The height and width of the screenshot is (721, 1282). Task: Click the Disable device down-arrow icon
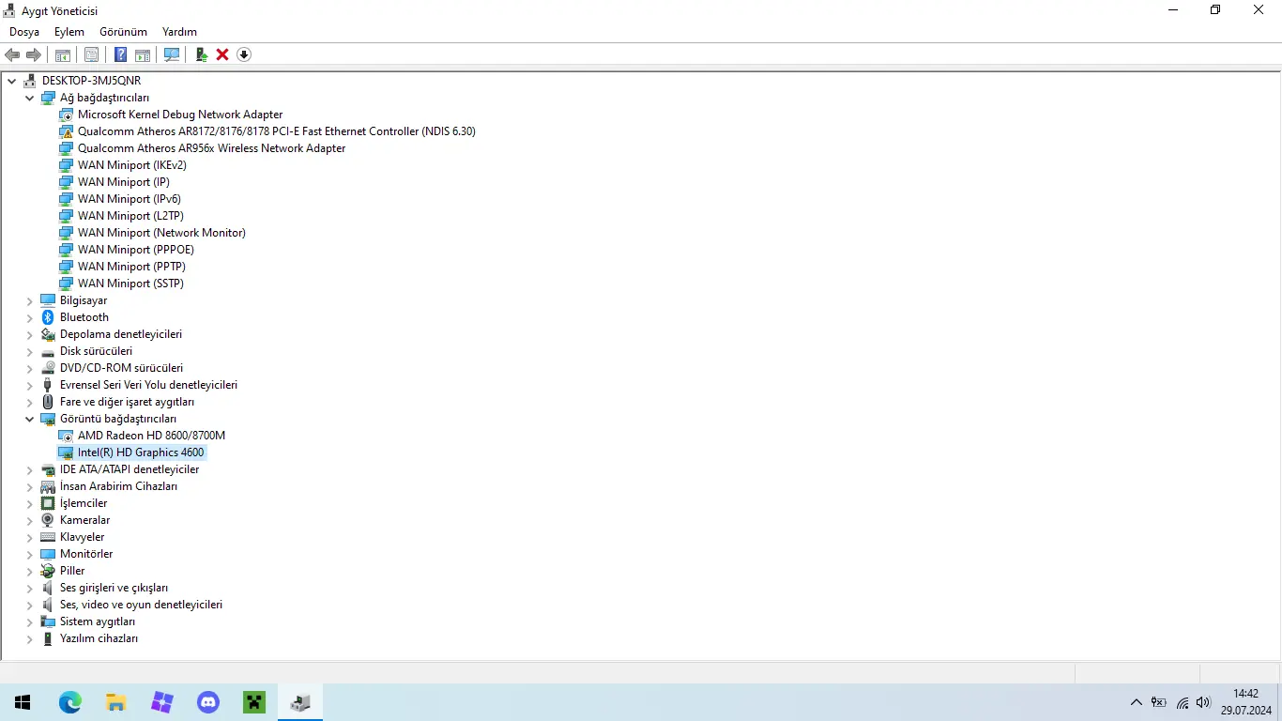click(244, 54)
